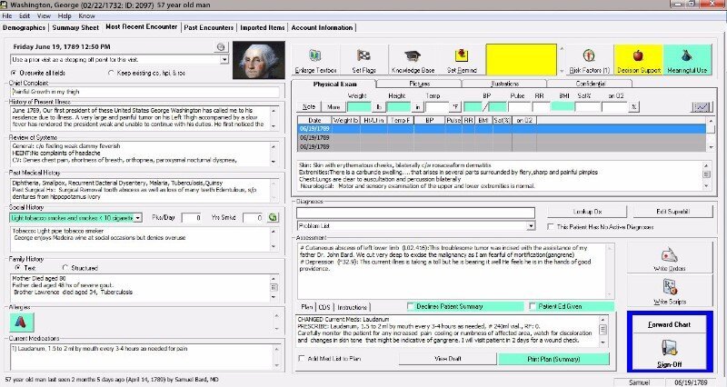Open the Pictures tab
The height and width of the screenshot is (387, 727).
420,83
